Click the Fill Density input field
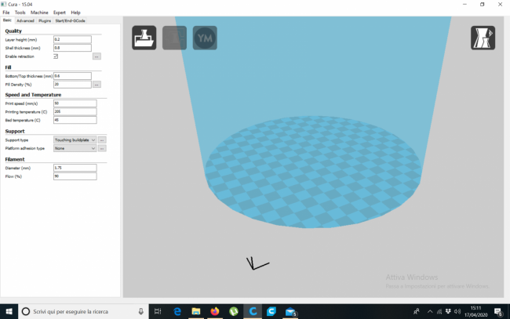 tap(72, 85)
